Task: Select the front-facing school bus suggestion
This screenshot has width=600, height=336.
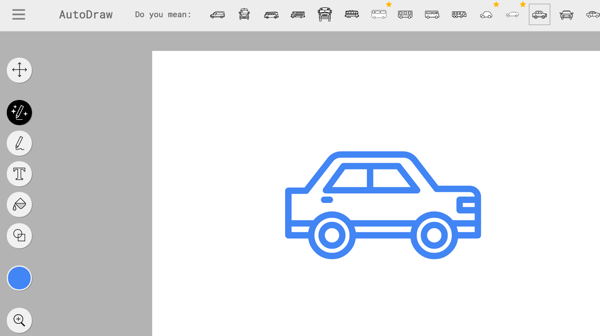Action: pyautogui.click(x=325, y=14)
